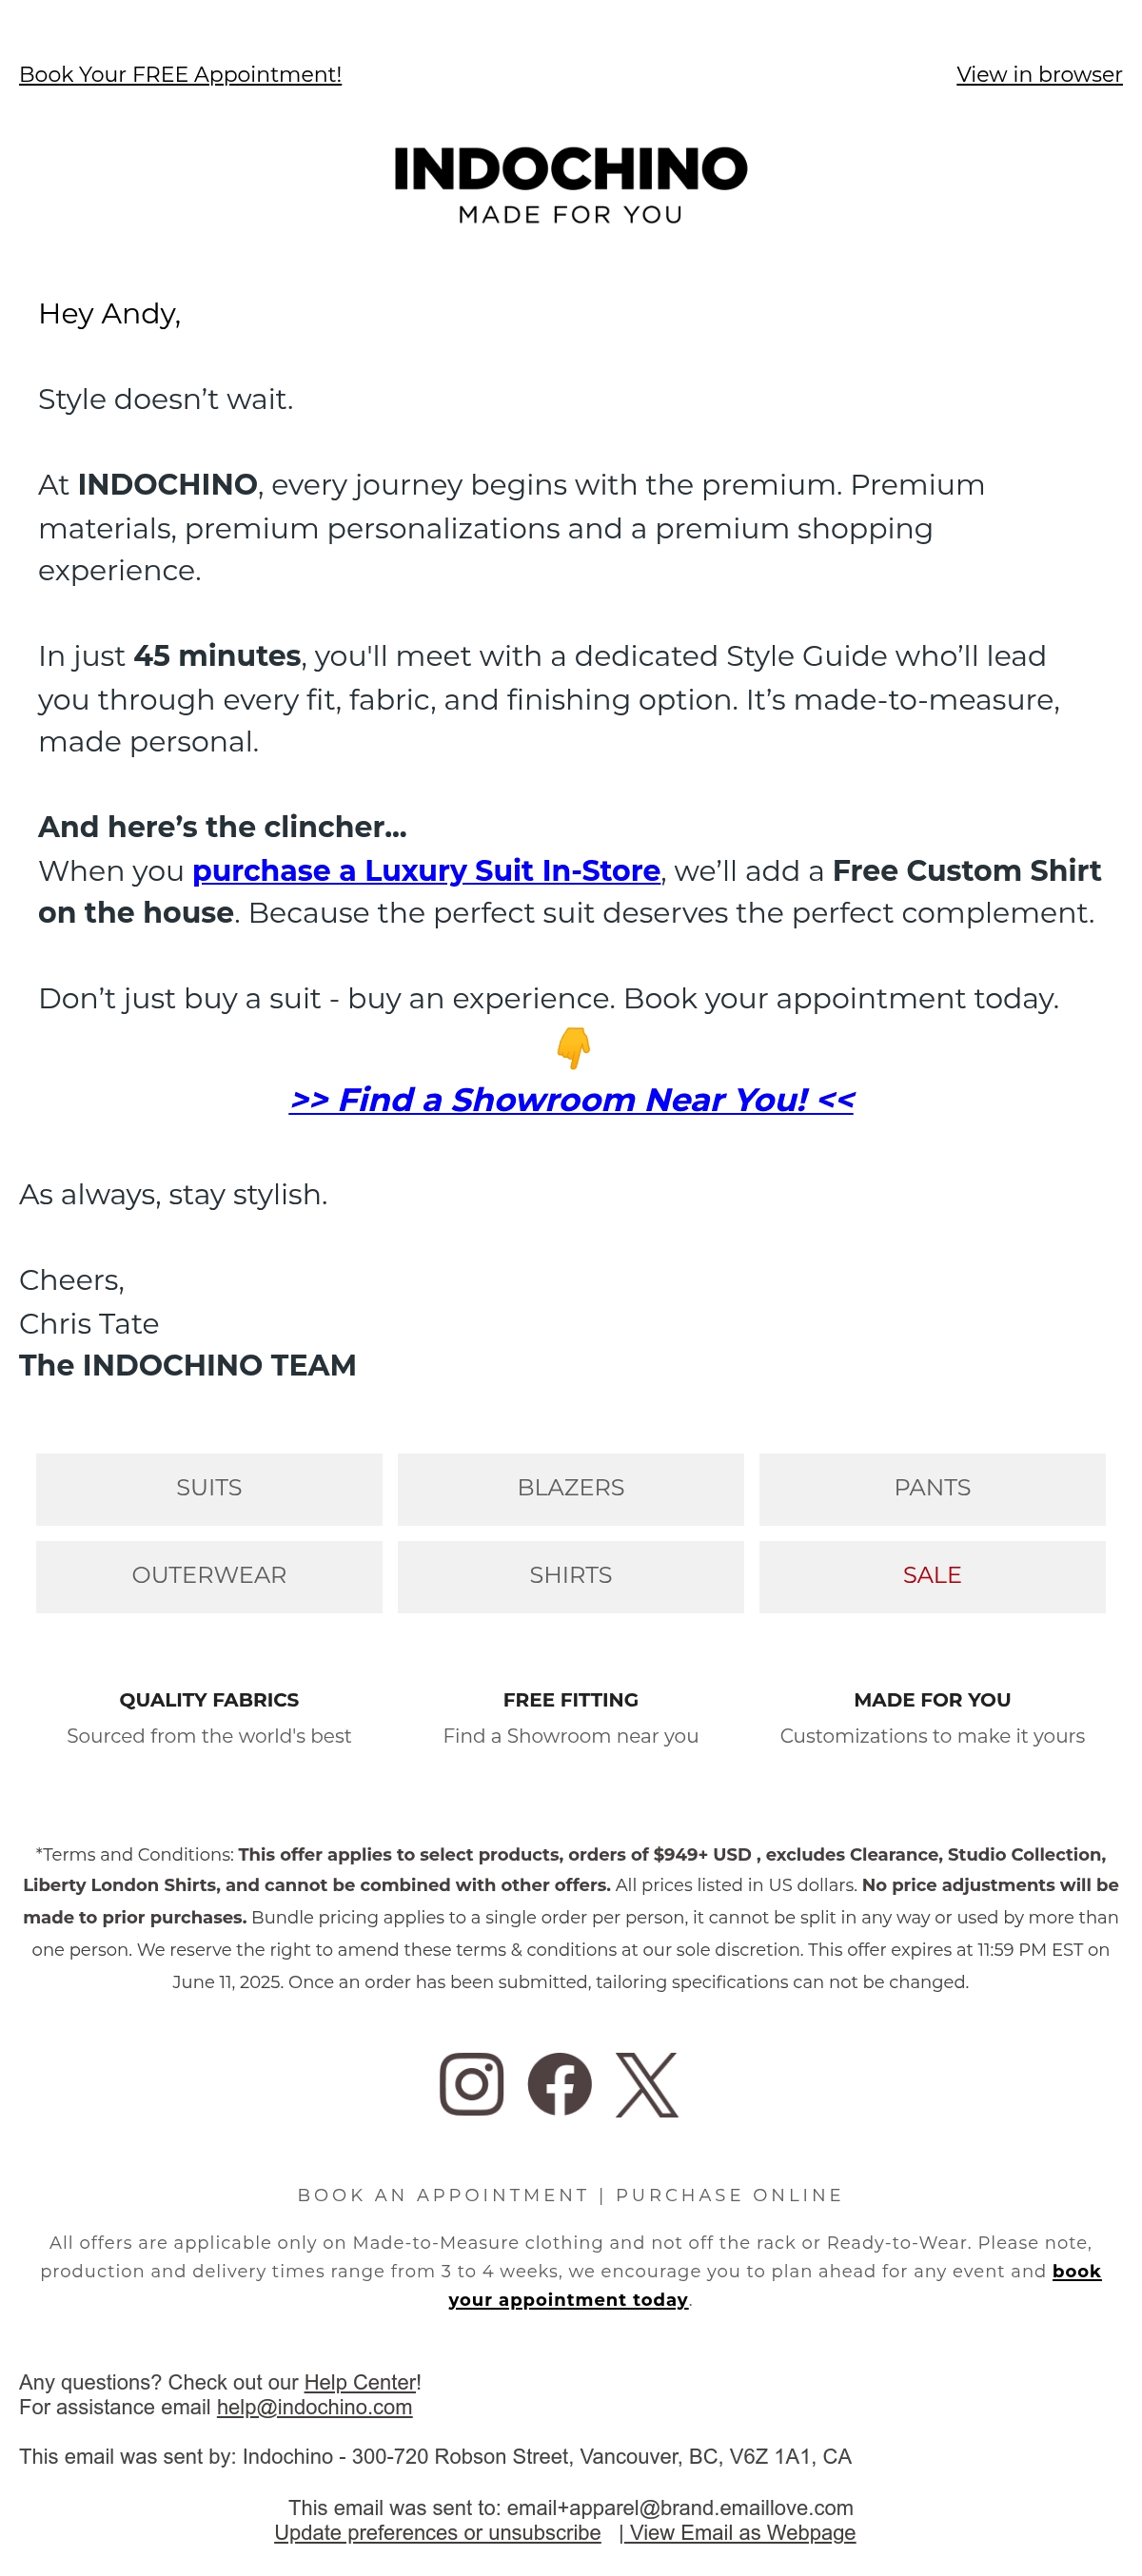This screenshot has width=1142, height=2576.
Task: Click PURCHASE ONLINE footer link
Action: coord(729,2194)
